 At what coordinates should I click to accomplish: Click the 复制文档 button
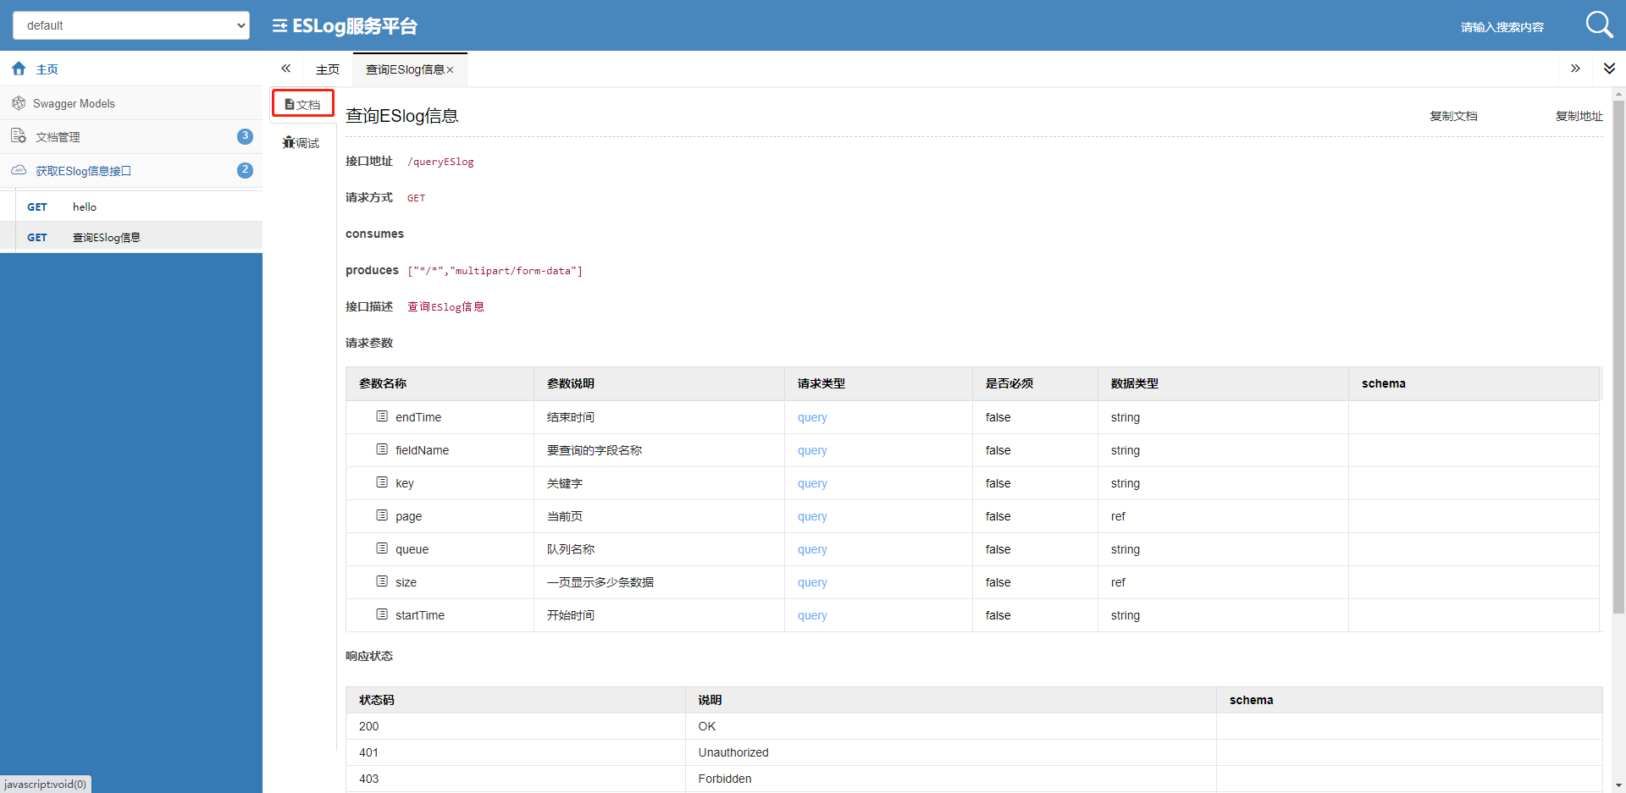tap(1453, 116)
